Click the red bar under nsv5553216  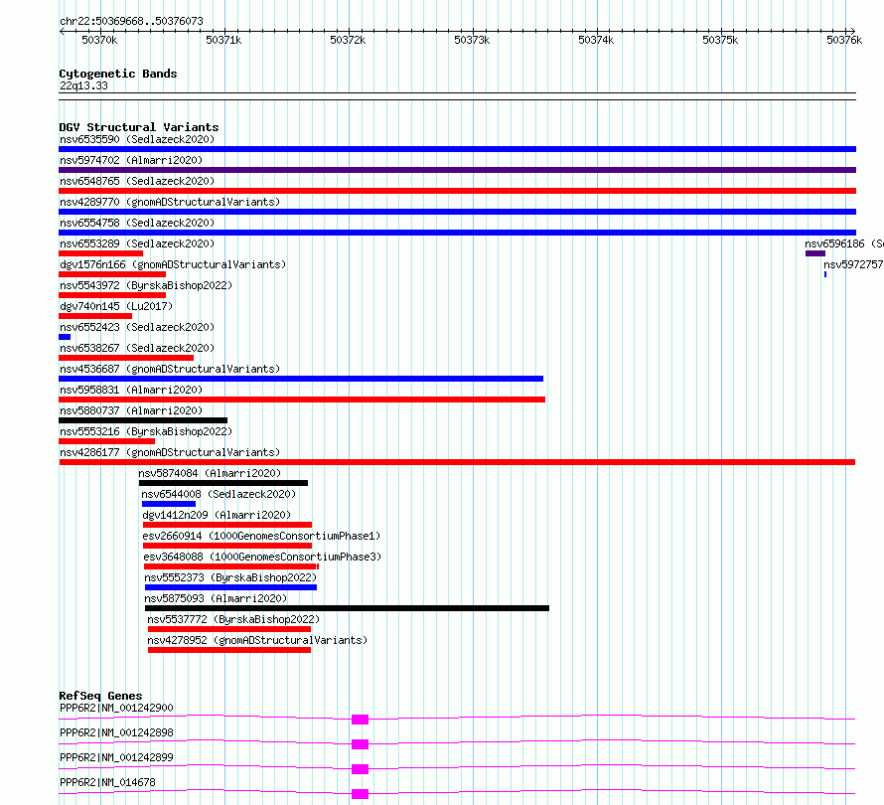pos(106,441)
